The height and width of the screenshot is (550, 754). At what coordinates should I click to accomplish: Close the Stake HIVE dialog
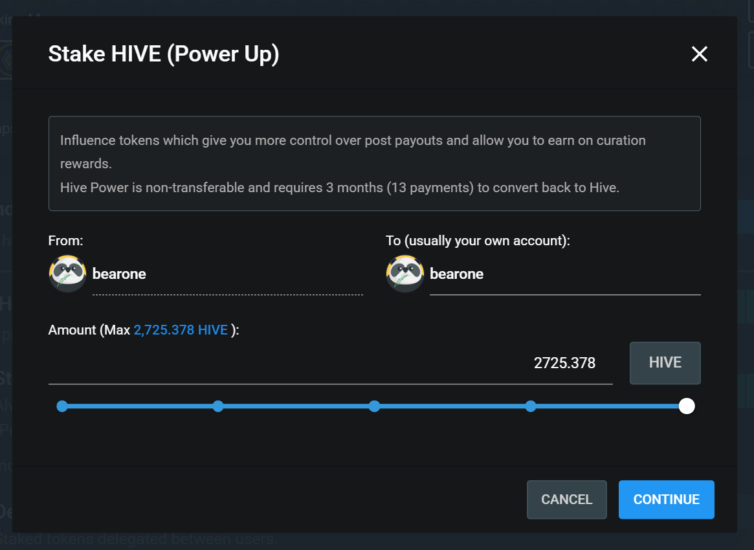click(699, 54)
